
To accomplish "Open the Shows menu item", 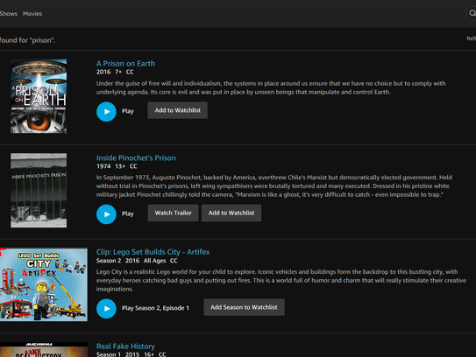I will click(9, 14).
